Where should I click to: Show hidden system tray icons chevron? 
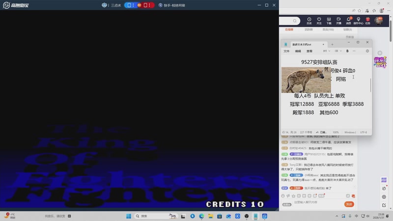(337, 216)
